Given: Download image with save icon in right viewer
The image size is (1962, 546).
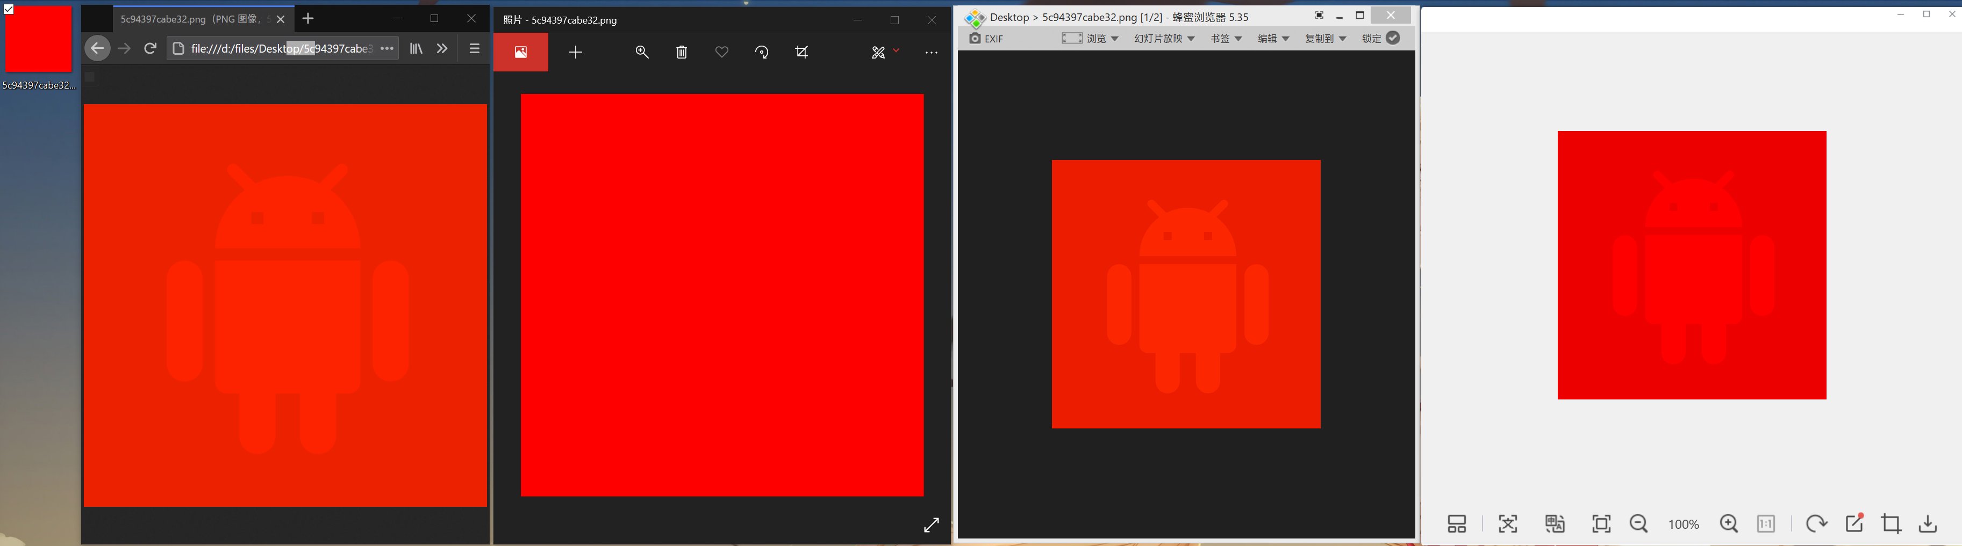Looking at the screenshot, I should pos(1928,523).
